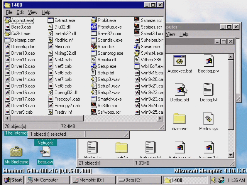
Task: Click the Suwin.exe setup icon
Action: (137, 47)
